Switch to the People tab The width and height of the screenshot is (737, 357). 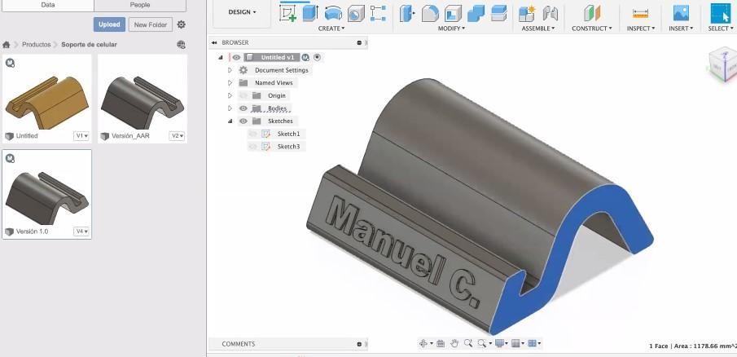pos(140,5)
